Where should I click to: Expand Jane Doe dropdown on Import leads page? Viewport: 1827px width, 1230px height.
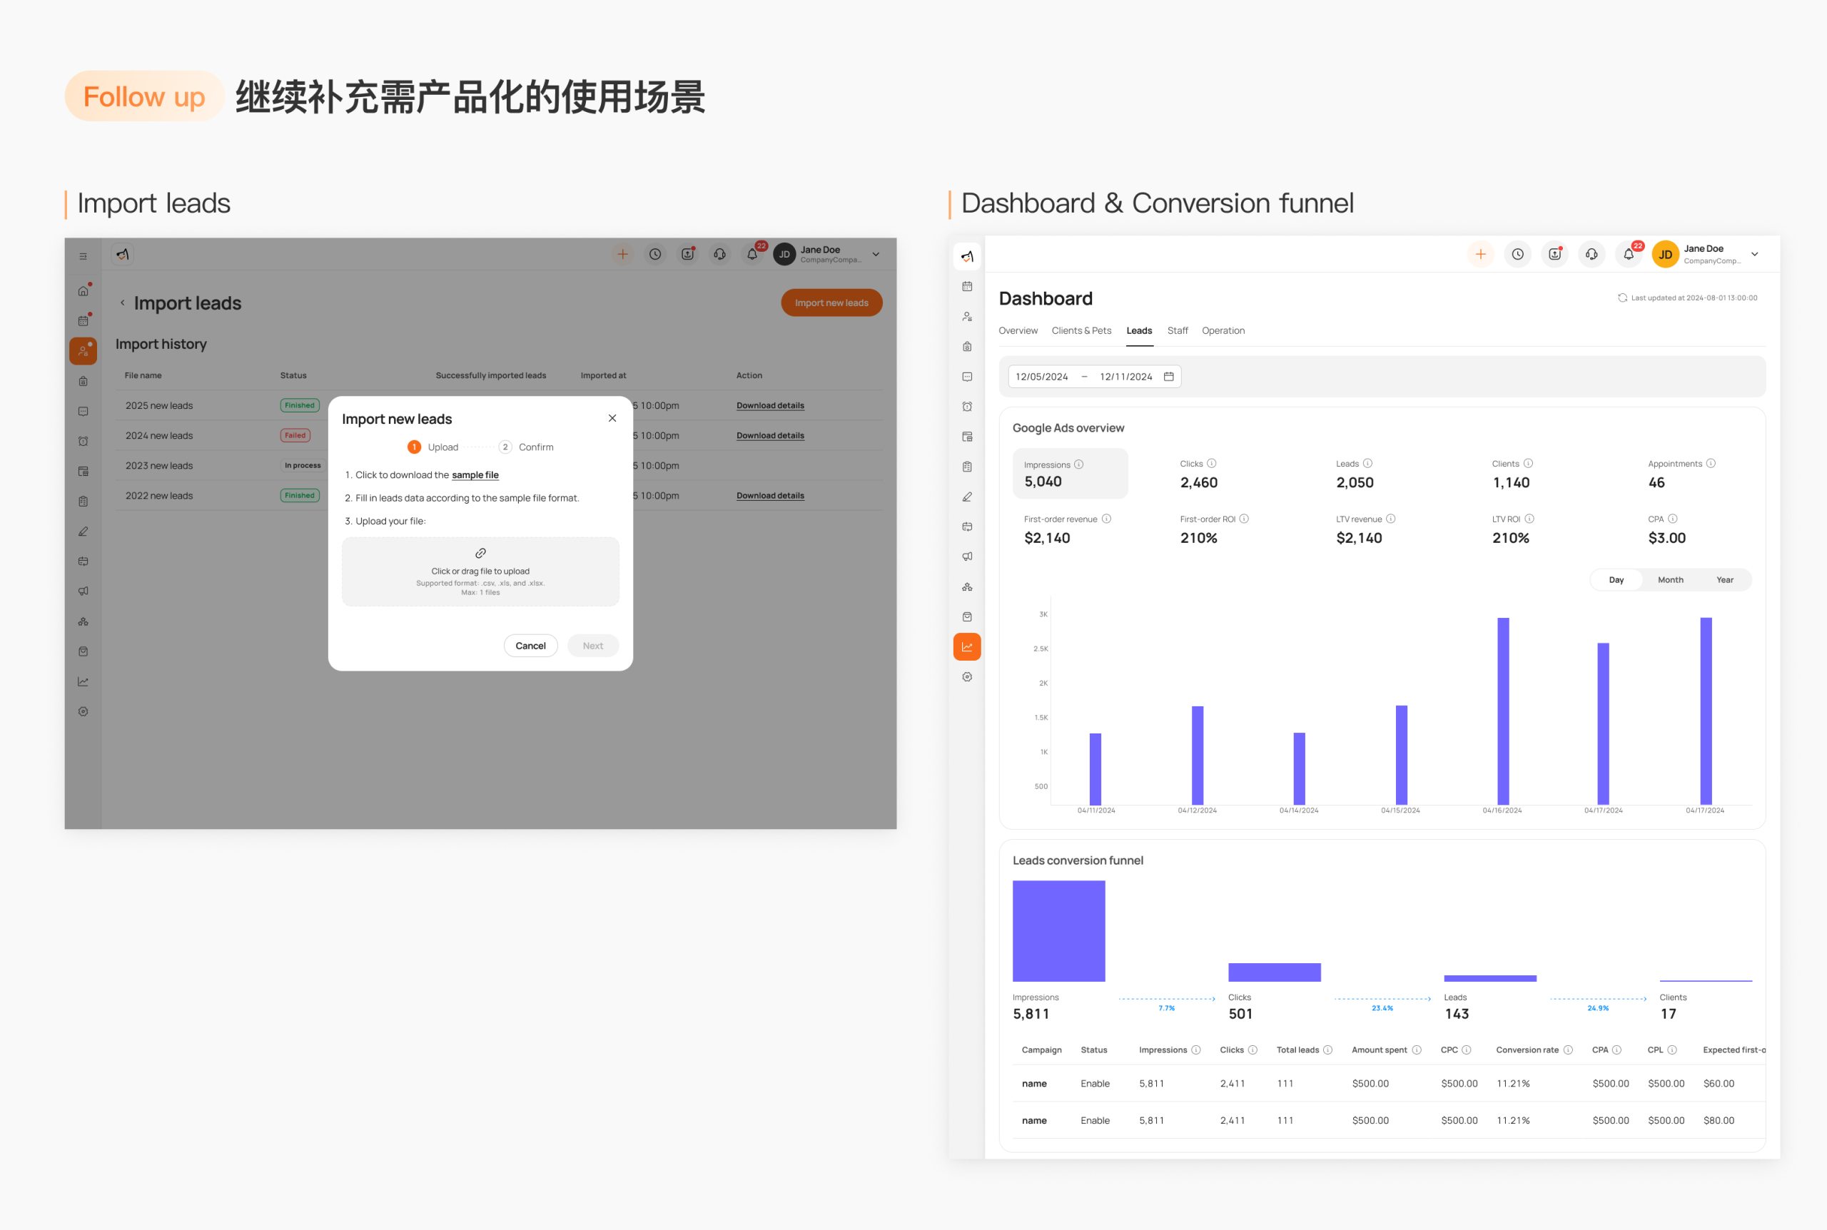(876, 254)
